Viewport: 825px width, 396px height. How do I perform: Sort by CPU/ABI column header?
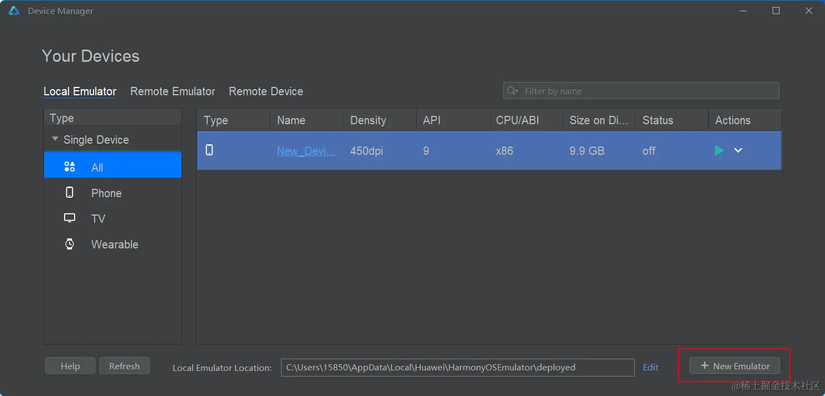526,120
